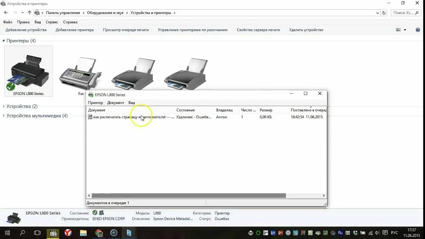Open the taskbar search magnifier
This screenshot has height=239, width=425.
pos(22,233)
